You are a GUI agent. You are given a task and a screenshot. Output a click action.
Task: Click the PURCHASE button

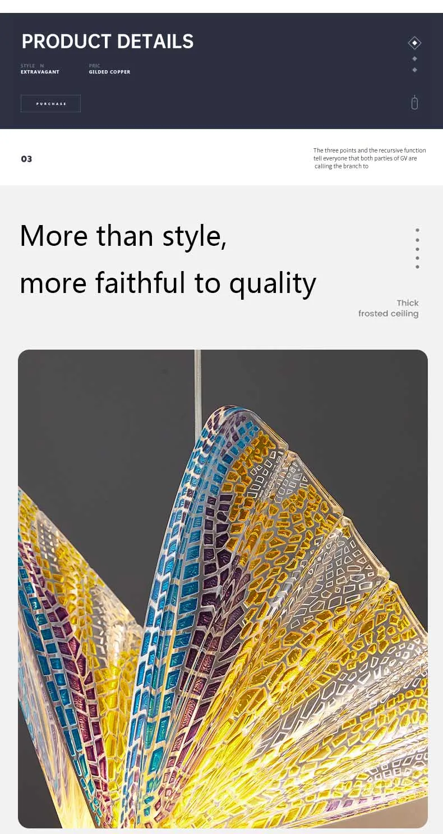(x=50, y=103)
